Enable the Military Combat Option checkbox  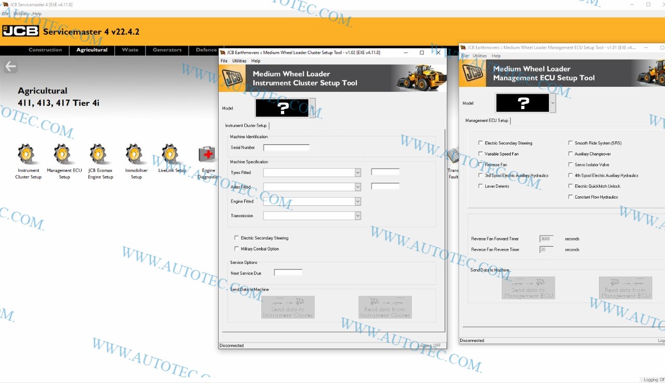pos(237,249)
